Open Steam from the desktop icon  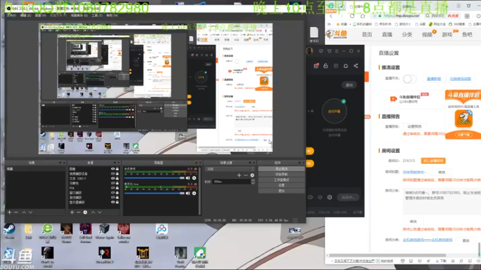pyautogui.click(x=10, y=231)
